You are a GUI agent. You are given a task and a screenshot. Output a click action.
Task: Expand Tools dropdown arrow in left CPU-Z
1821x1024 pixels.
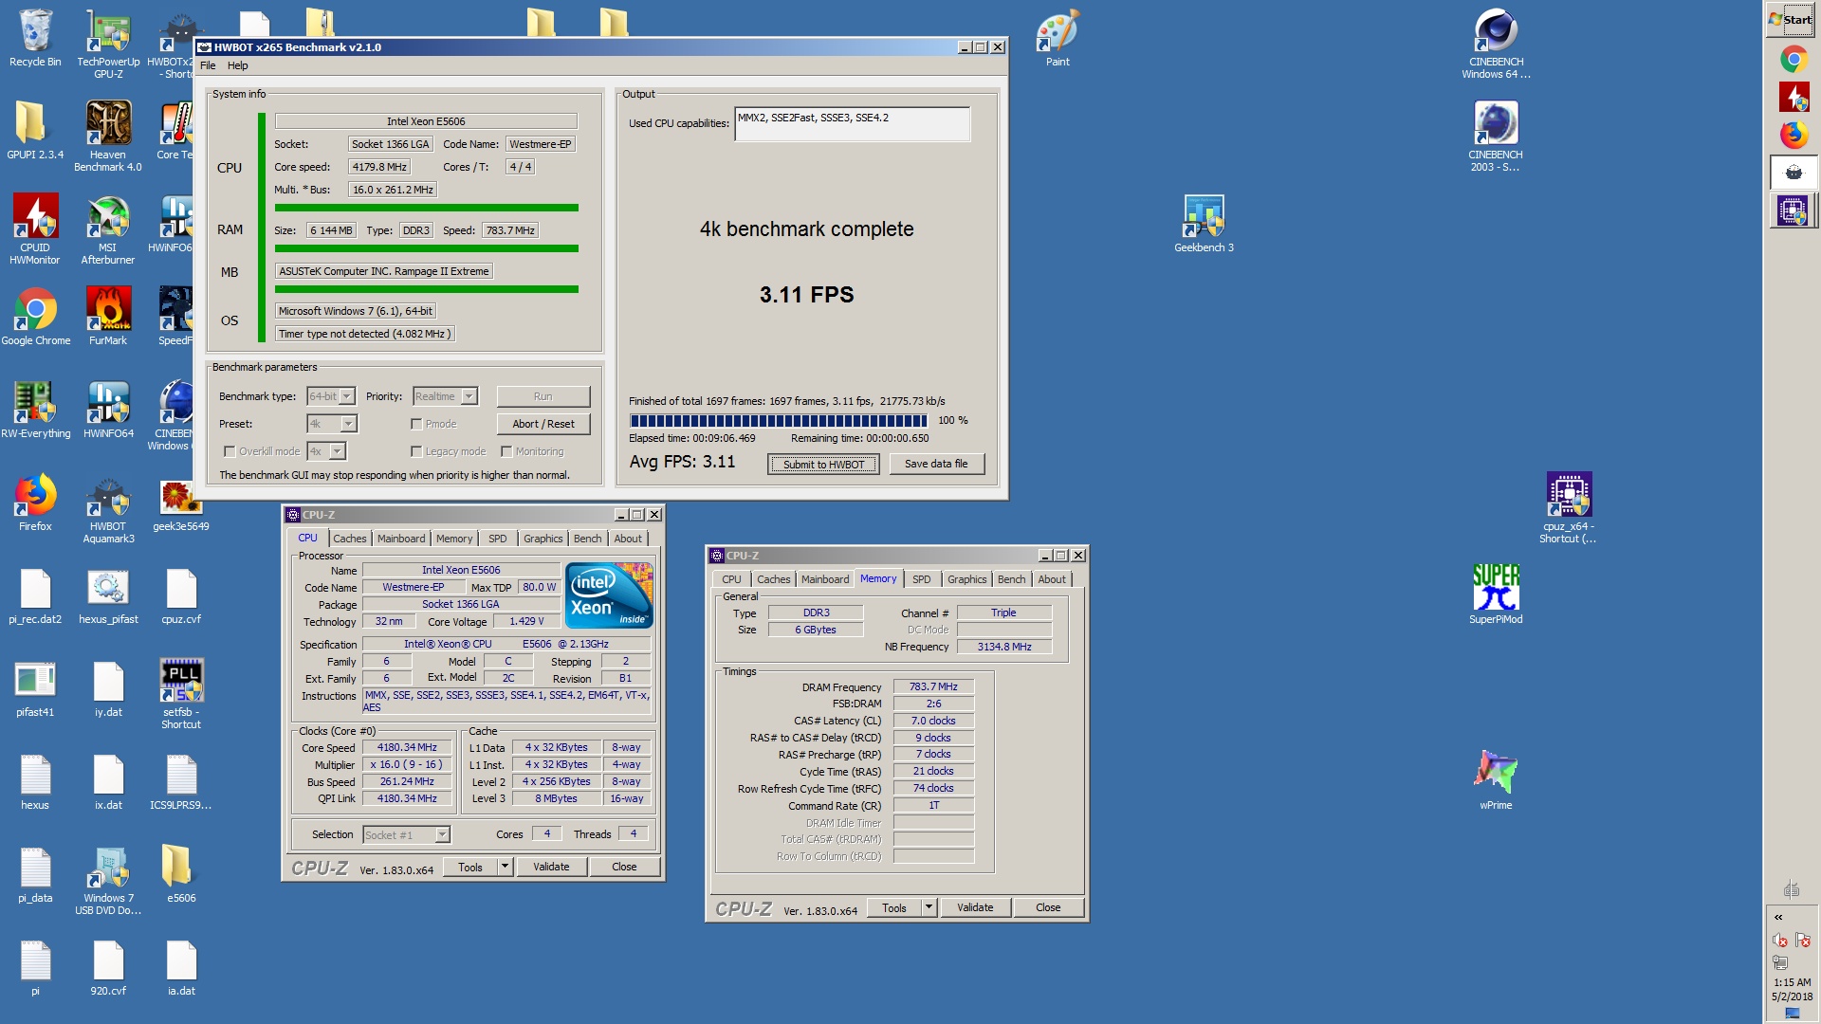click(505, 866)
